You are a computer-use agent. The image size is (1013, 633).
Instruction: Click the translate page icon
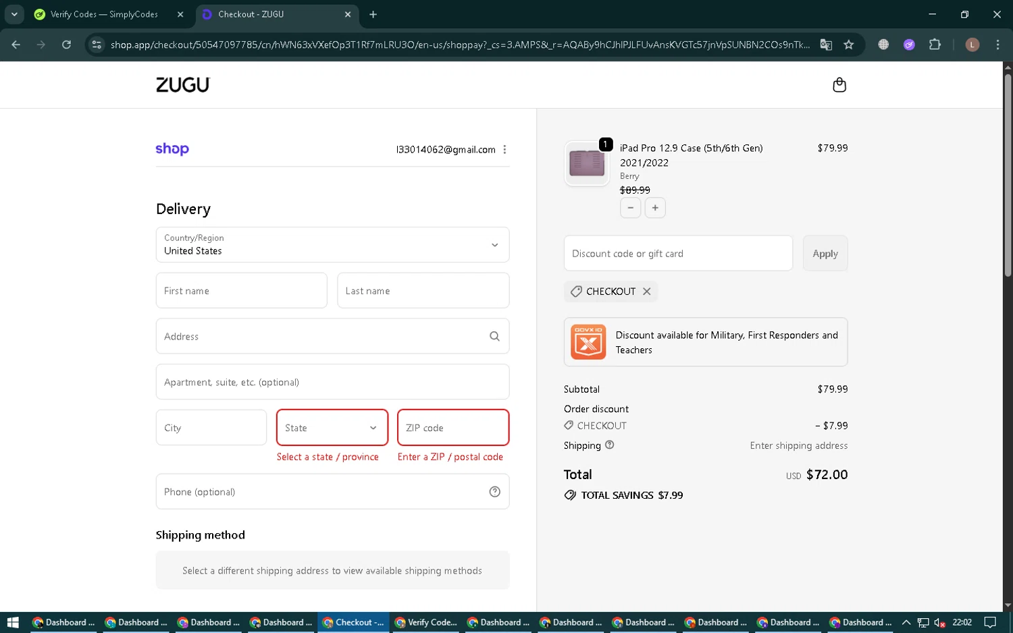pyautogui.click(x=826, y=45)
